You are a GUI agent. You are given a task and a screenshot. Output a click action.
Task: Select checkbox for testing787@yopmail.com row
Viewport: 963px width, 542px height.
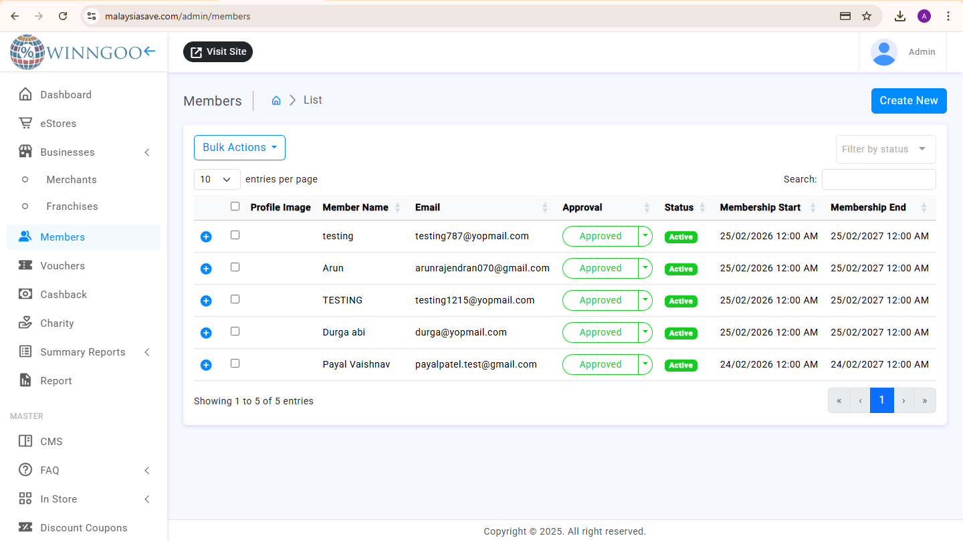(235, 235)
